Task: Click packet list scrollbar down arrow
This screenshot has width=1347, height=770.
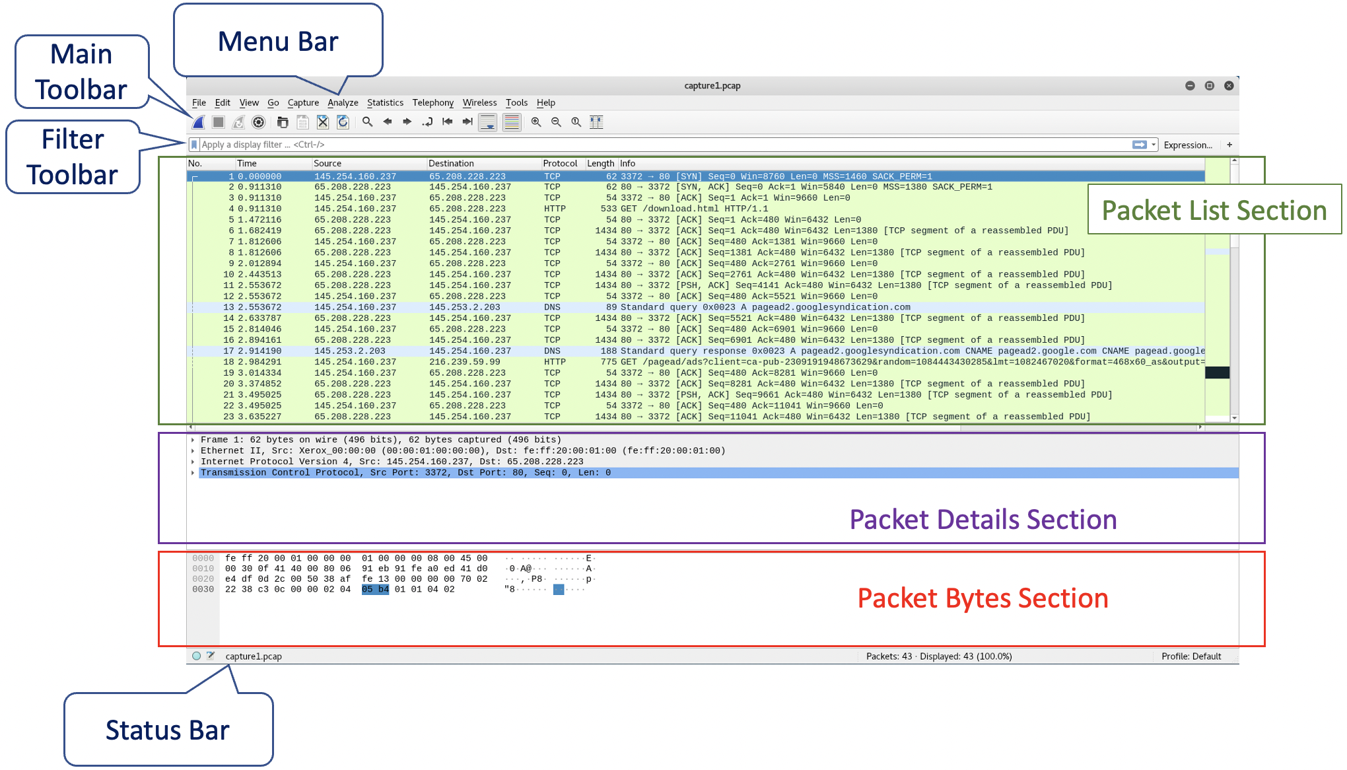Action: 1234,418
